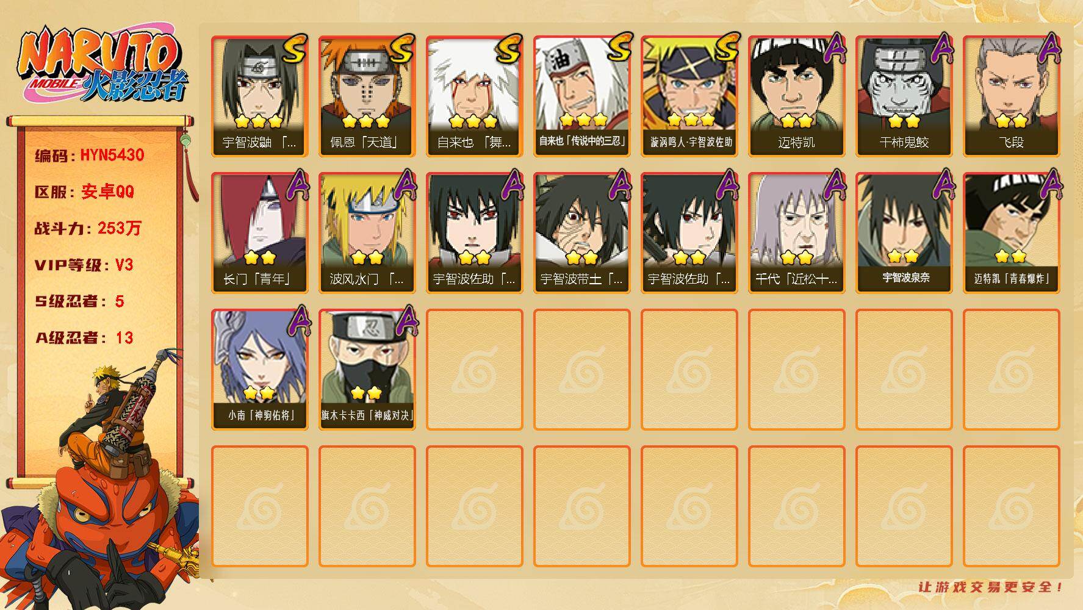The width and height of the screenshot is (1083, 610).
Task: Select the 佩恩「天道」ninja card
Action: [367, 96]
